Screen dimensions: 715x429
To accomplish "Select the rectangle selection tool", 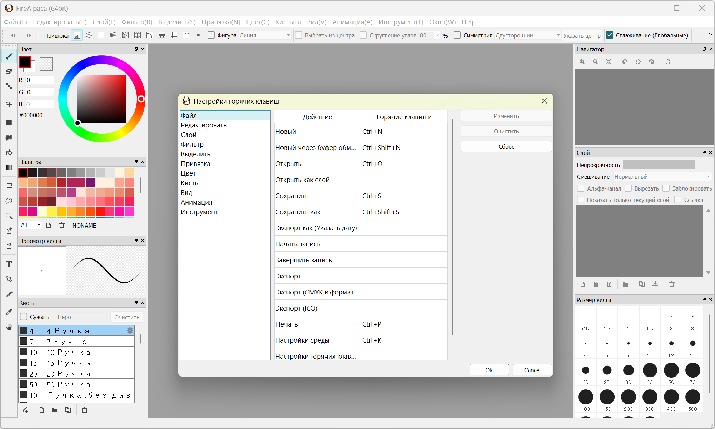I will [x=9, y=186].
